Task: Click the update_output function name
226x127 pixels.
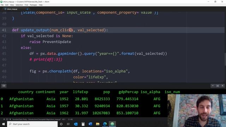Action: tap(35, 30)
